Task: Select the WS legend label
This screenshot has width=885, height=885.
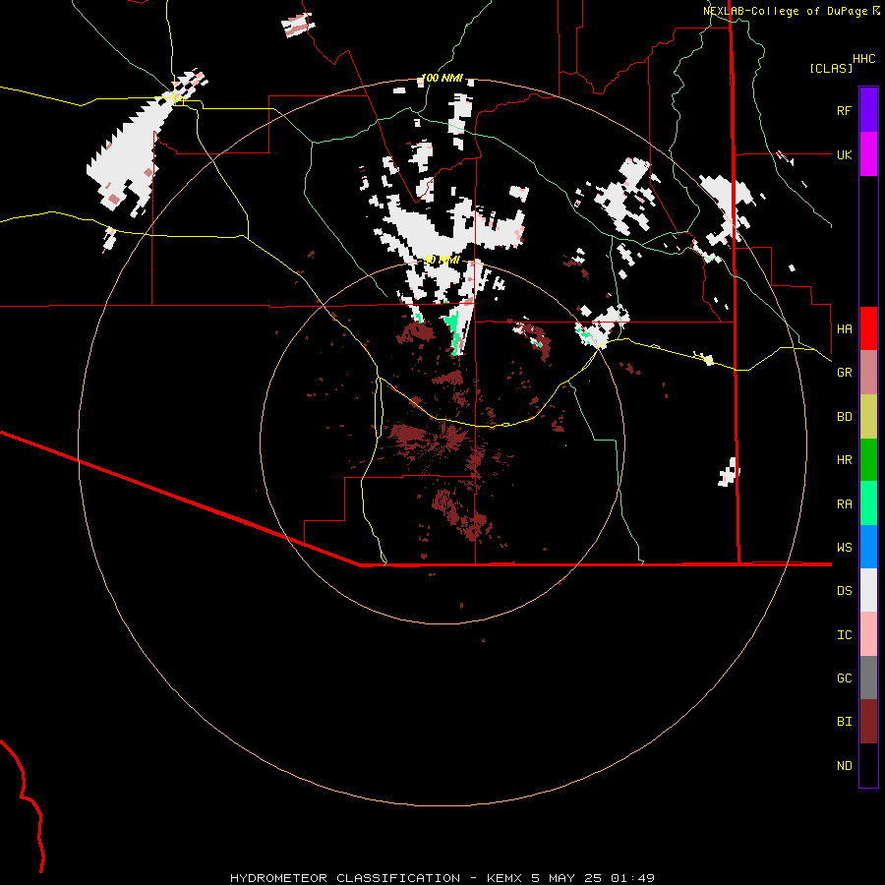Action: tap(844, 548)
